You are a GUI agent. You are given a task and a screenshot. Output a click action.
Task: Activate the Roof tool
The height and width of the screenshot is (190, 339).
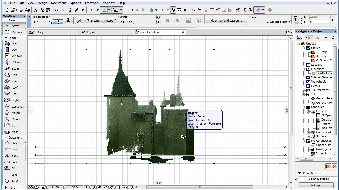coord(15,88)
